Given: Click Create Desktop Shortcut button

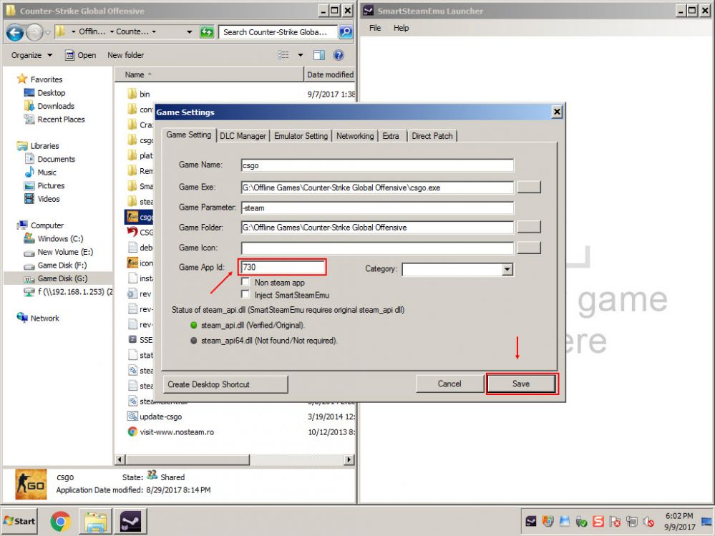Looking at the screenshot, I should tap(225, 384).
